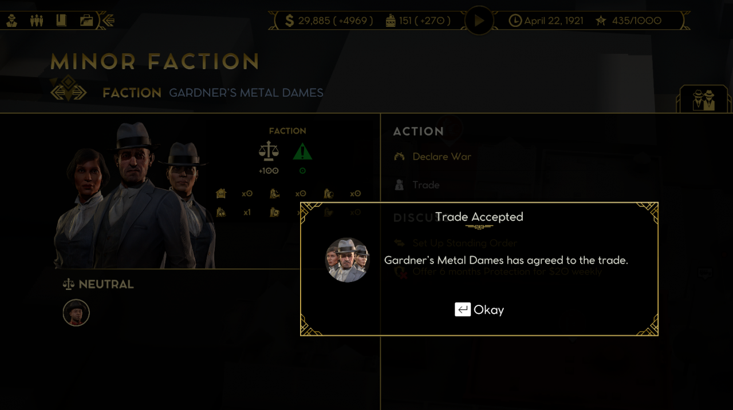Click the clock date display April 22, 1921

pos(546,21)
